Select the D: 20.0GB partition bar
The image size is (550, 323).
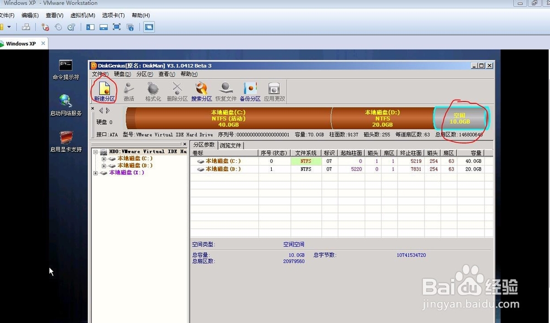[382, 118]
